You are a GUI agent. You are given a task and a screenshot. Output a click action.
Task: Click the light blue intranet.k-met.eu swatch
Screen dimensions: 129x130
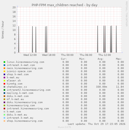point(4,118)
